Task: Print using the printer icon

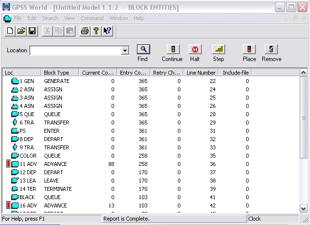Action: (x=85, y=31)
